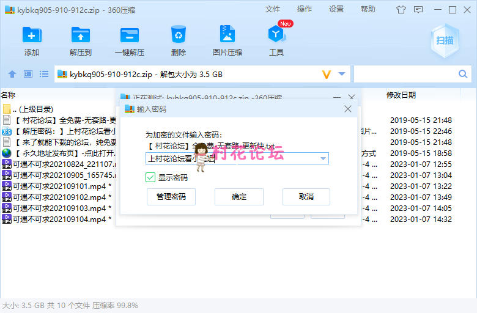Click the date 2023-01-07 12:55
The height and width of the screenshot is (313, 477).
pos(421,164)
